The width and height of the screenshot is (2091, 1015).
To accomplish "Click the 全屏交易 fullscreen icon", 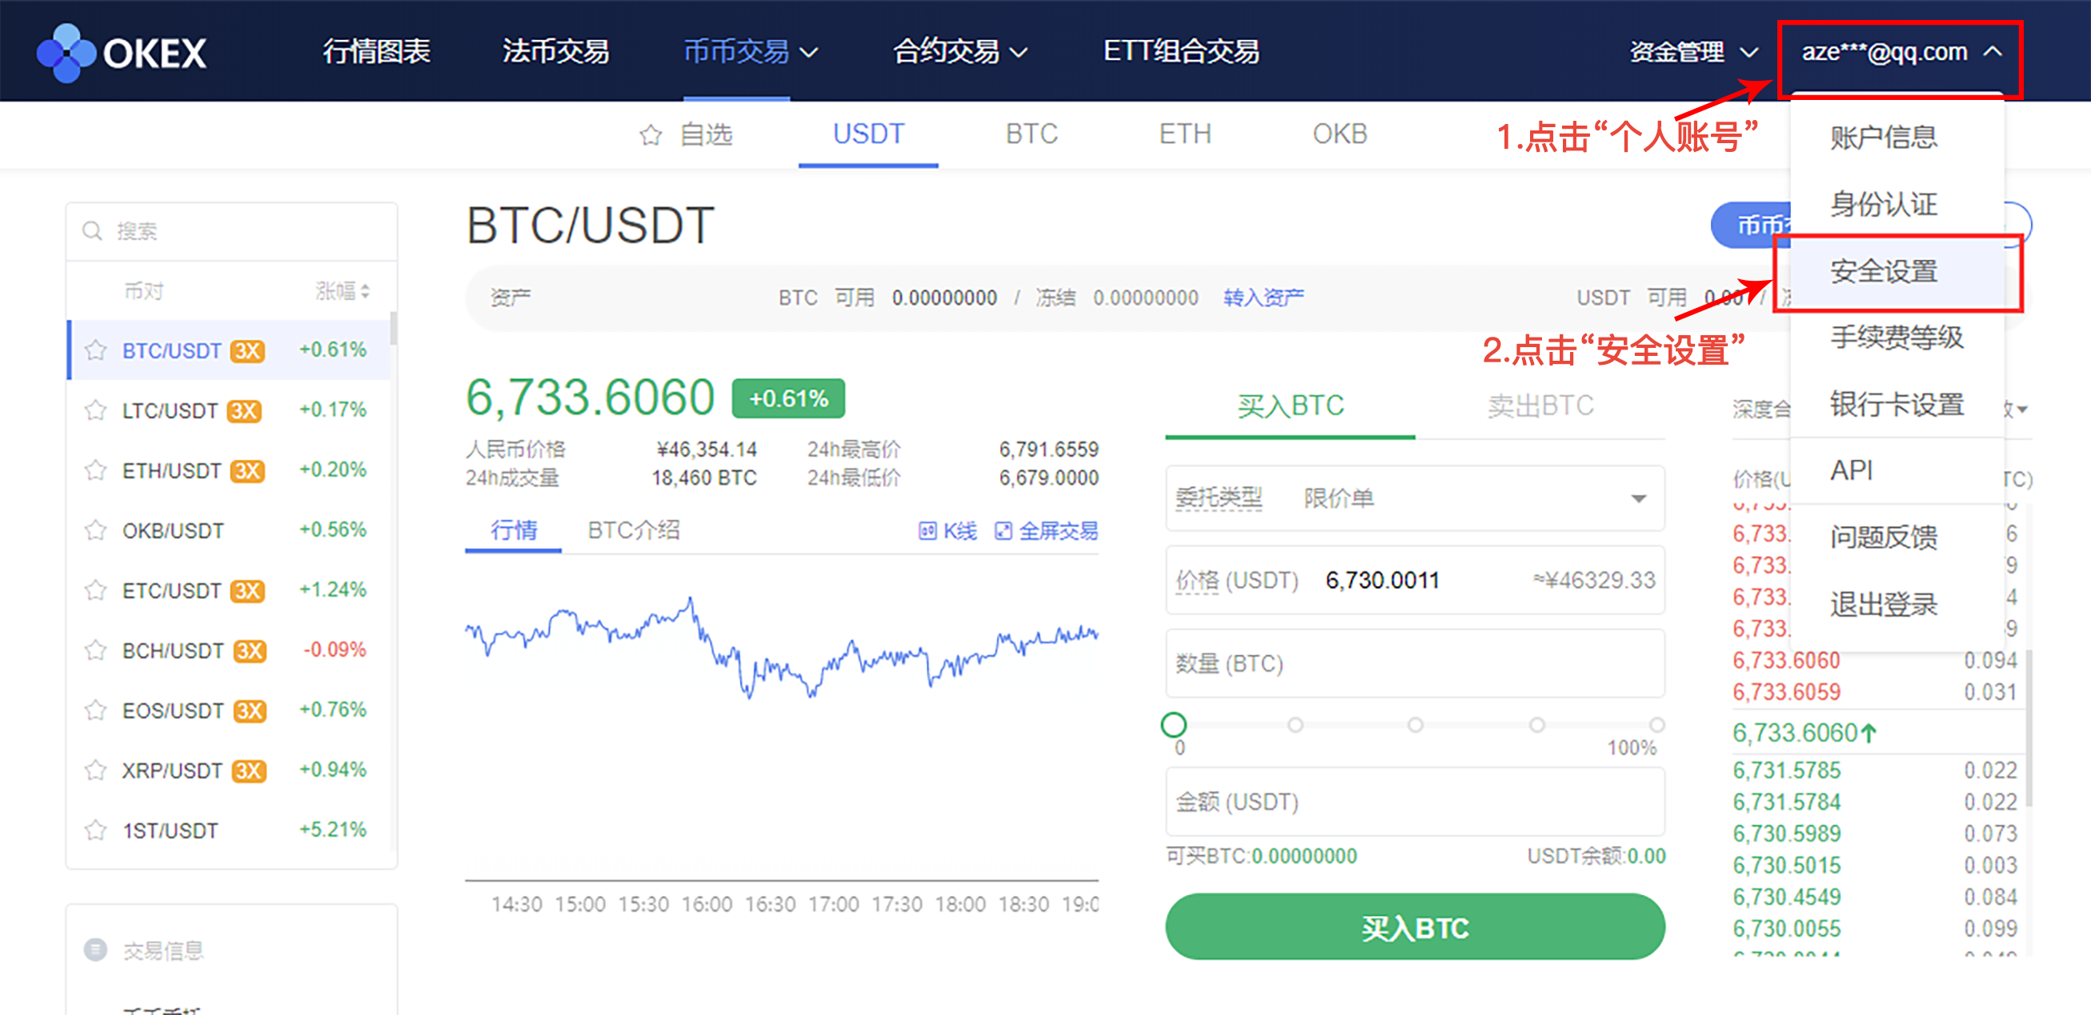I will (x=1003, y=531).
